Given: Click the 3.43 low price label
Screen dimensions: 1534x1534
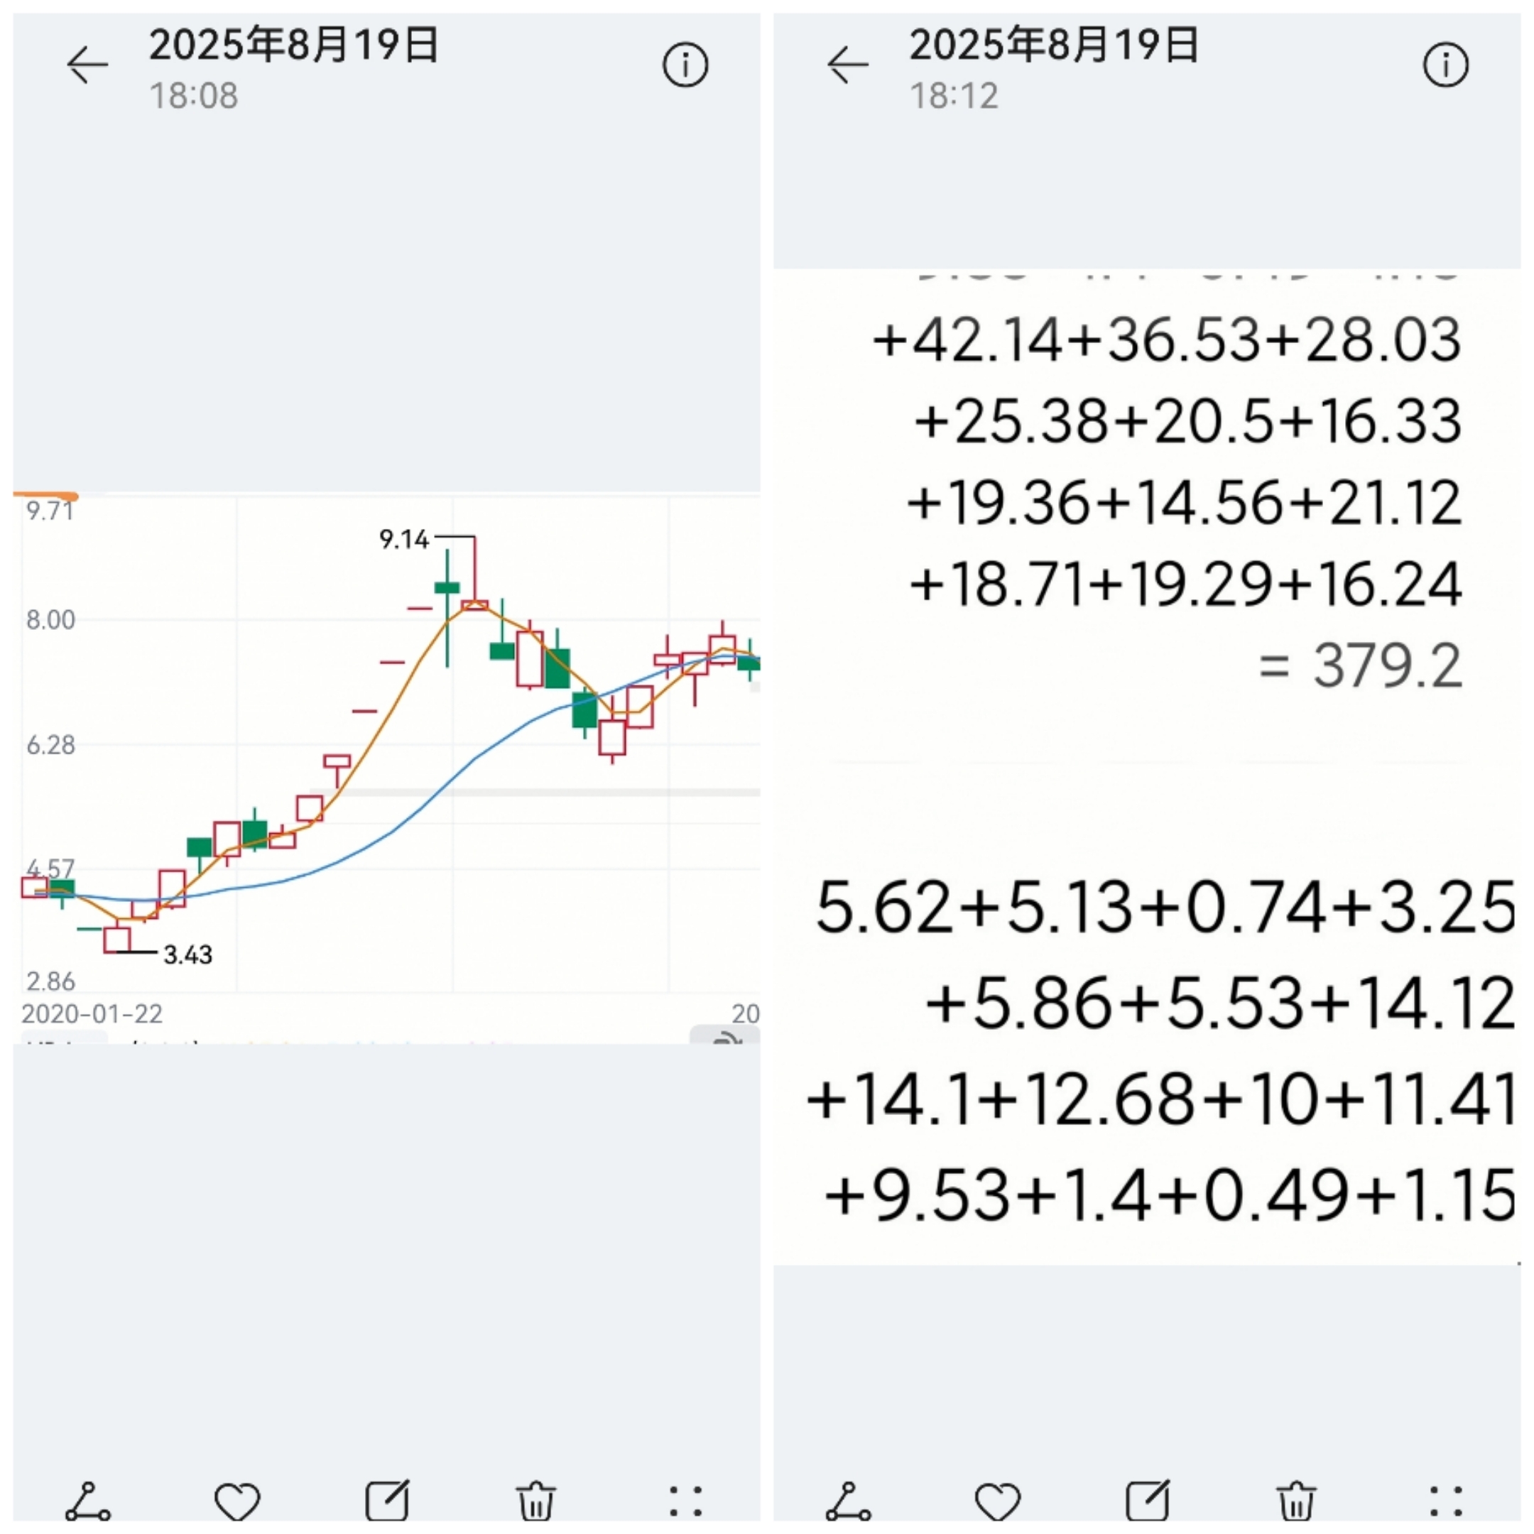Looking at the screenshot, I should coord(188,954).
